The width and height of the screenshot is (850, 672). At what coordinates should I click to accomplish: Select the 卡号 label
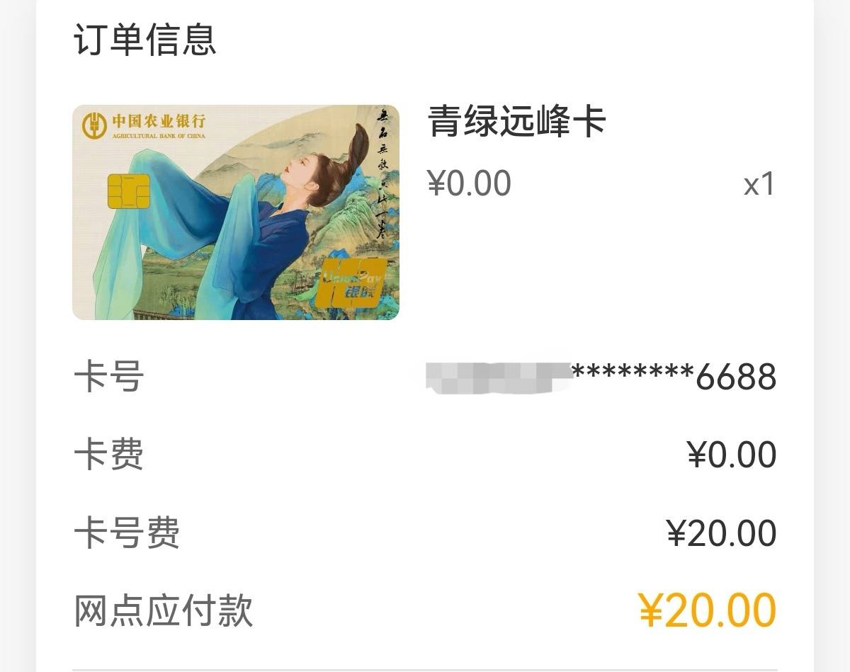pyautogui.click(x=109, y=376)
